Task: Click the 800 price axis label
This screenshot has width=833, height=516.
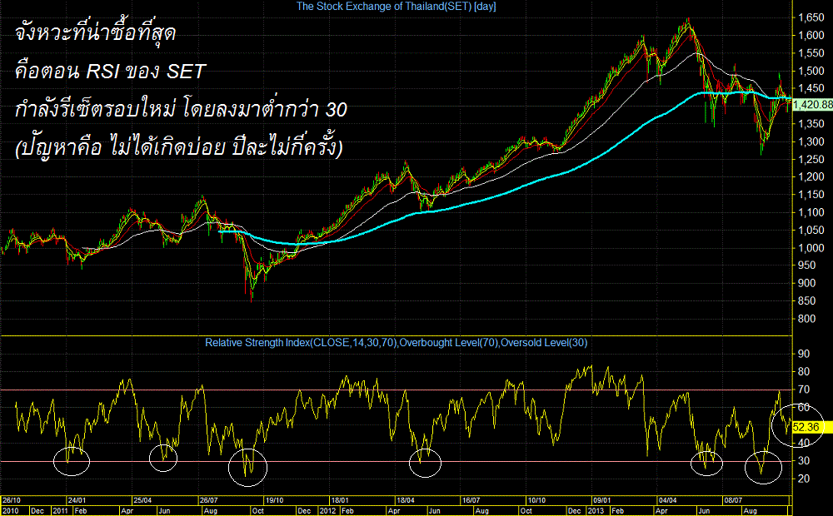Action: click(x=807, y=319)
